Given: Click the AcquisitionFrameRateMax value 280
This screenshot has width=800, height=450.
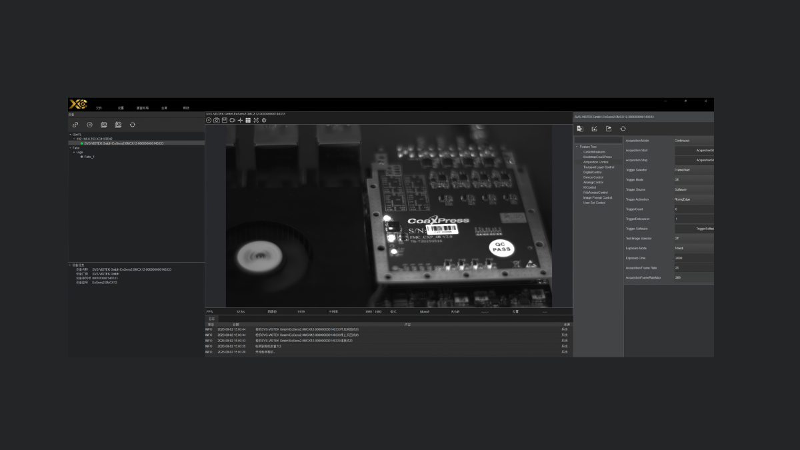Looking at the screenshot, I should pyautogui.click(x=693, y=277).
